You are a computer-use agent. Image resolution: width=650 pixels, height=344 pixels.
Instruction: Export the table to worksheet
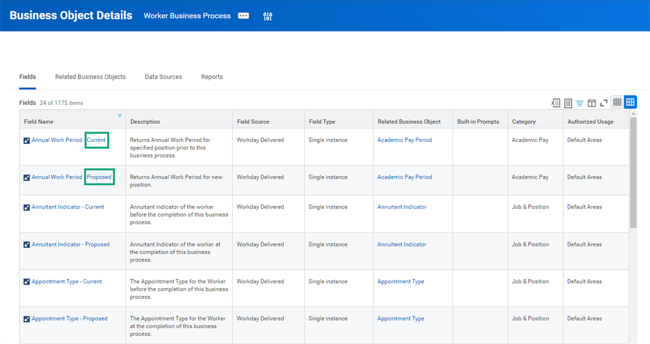coord(568,102)
